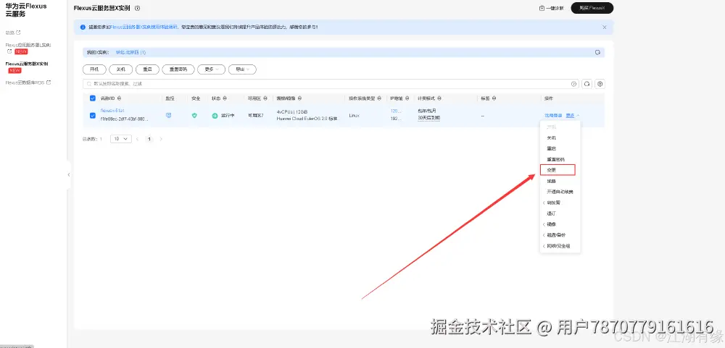Click the 可用区7 availability zone cell
Image resolution: width=725 pixels, height=348 pixels.
pyautogui.click(x=256, y=115)
